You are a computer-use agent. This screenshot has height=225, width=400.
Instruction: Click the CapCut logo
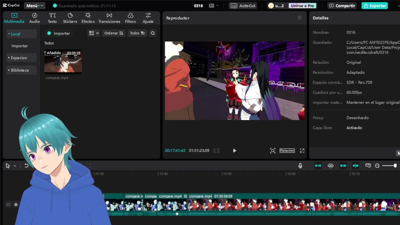tap(11, 6)
